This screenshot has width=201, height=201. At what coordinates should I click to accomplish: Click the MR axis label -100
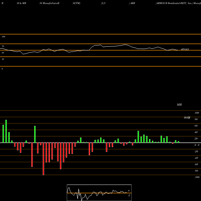point(197,177)
